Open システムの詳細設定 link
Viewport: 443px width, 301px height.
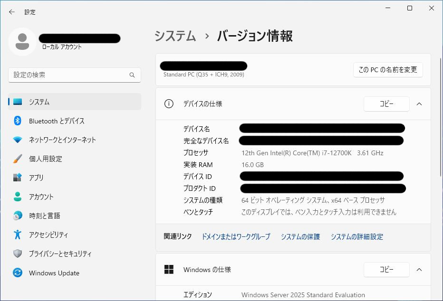coord(357,236)
